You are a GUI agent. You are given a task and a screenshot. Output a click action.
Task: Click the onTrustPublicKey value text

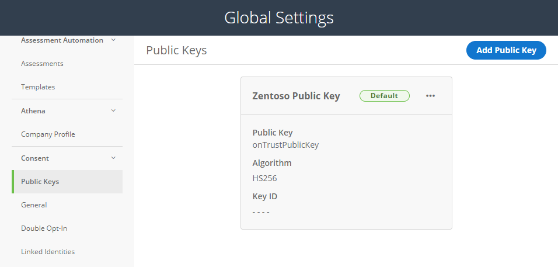coord(285,145)
